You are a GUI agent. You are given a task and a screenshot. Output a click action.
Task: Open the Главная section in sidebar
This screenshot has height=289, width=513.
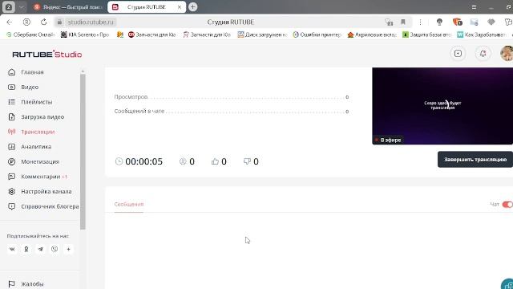point(32,72)
